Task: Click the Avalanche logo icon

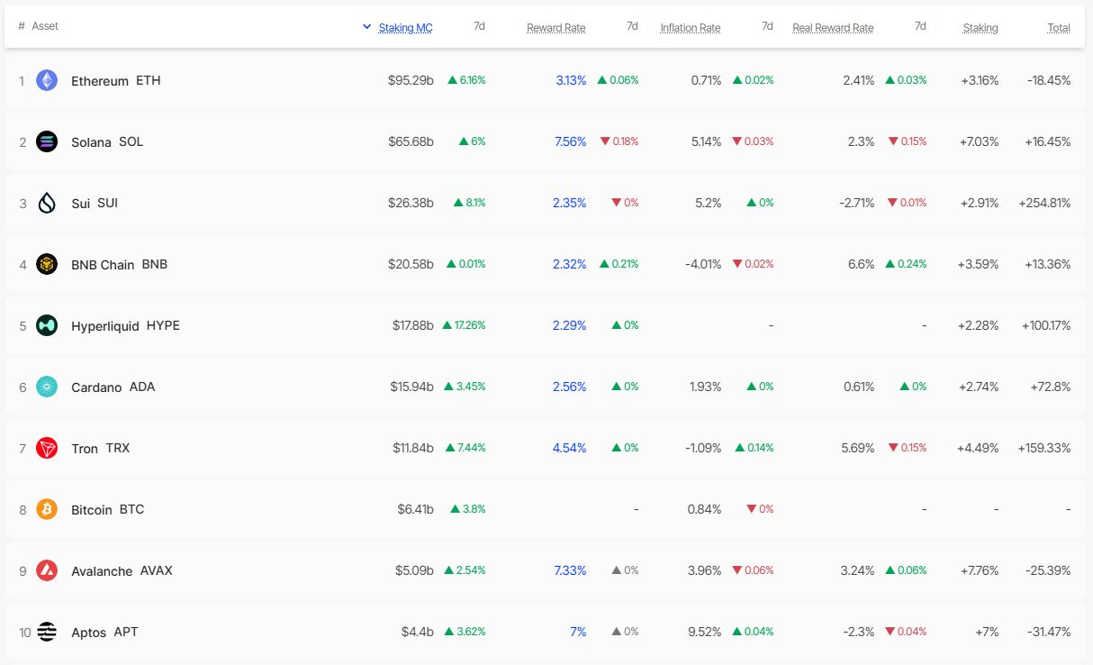Action: coord(47,570)
